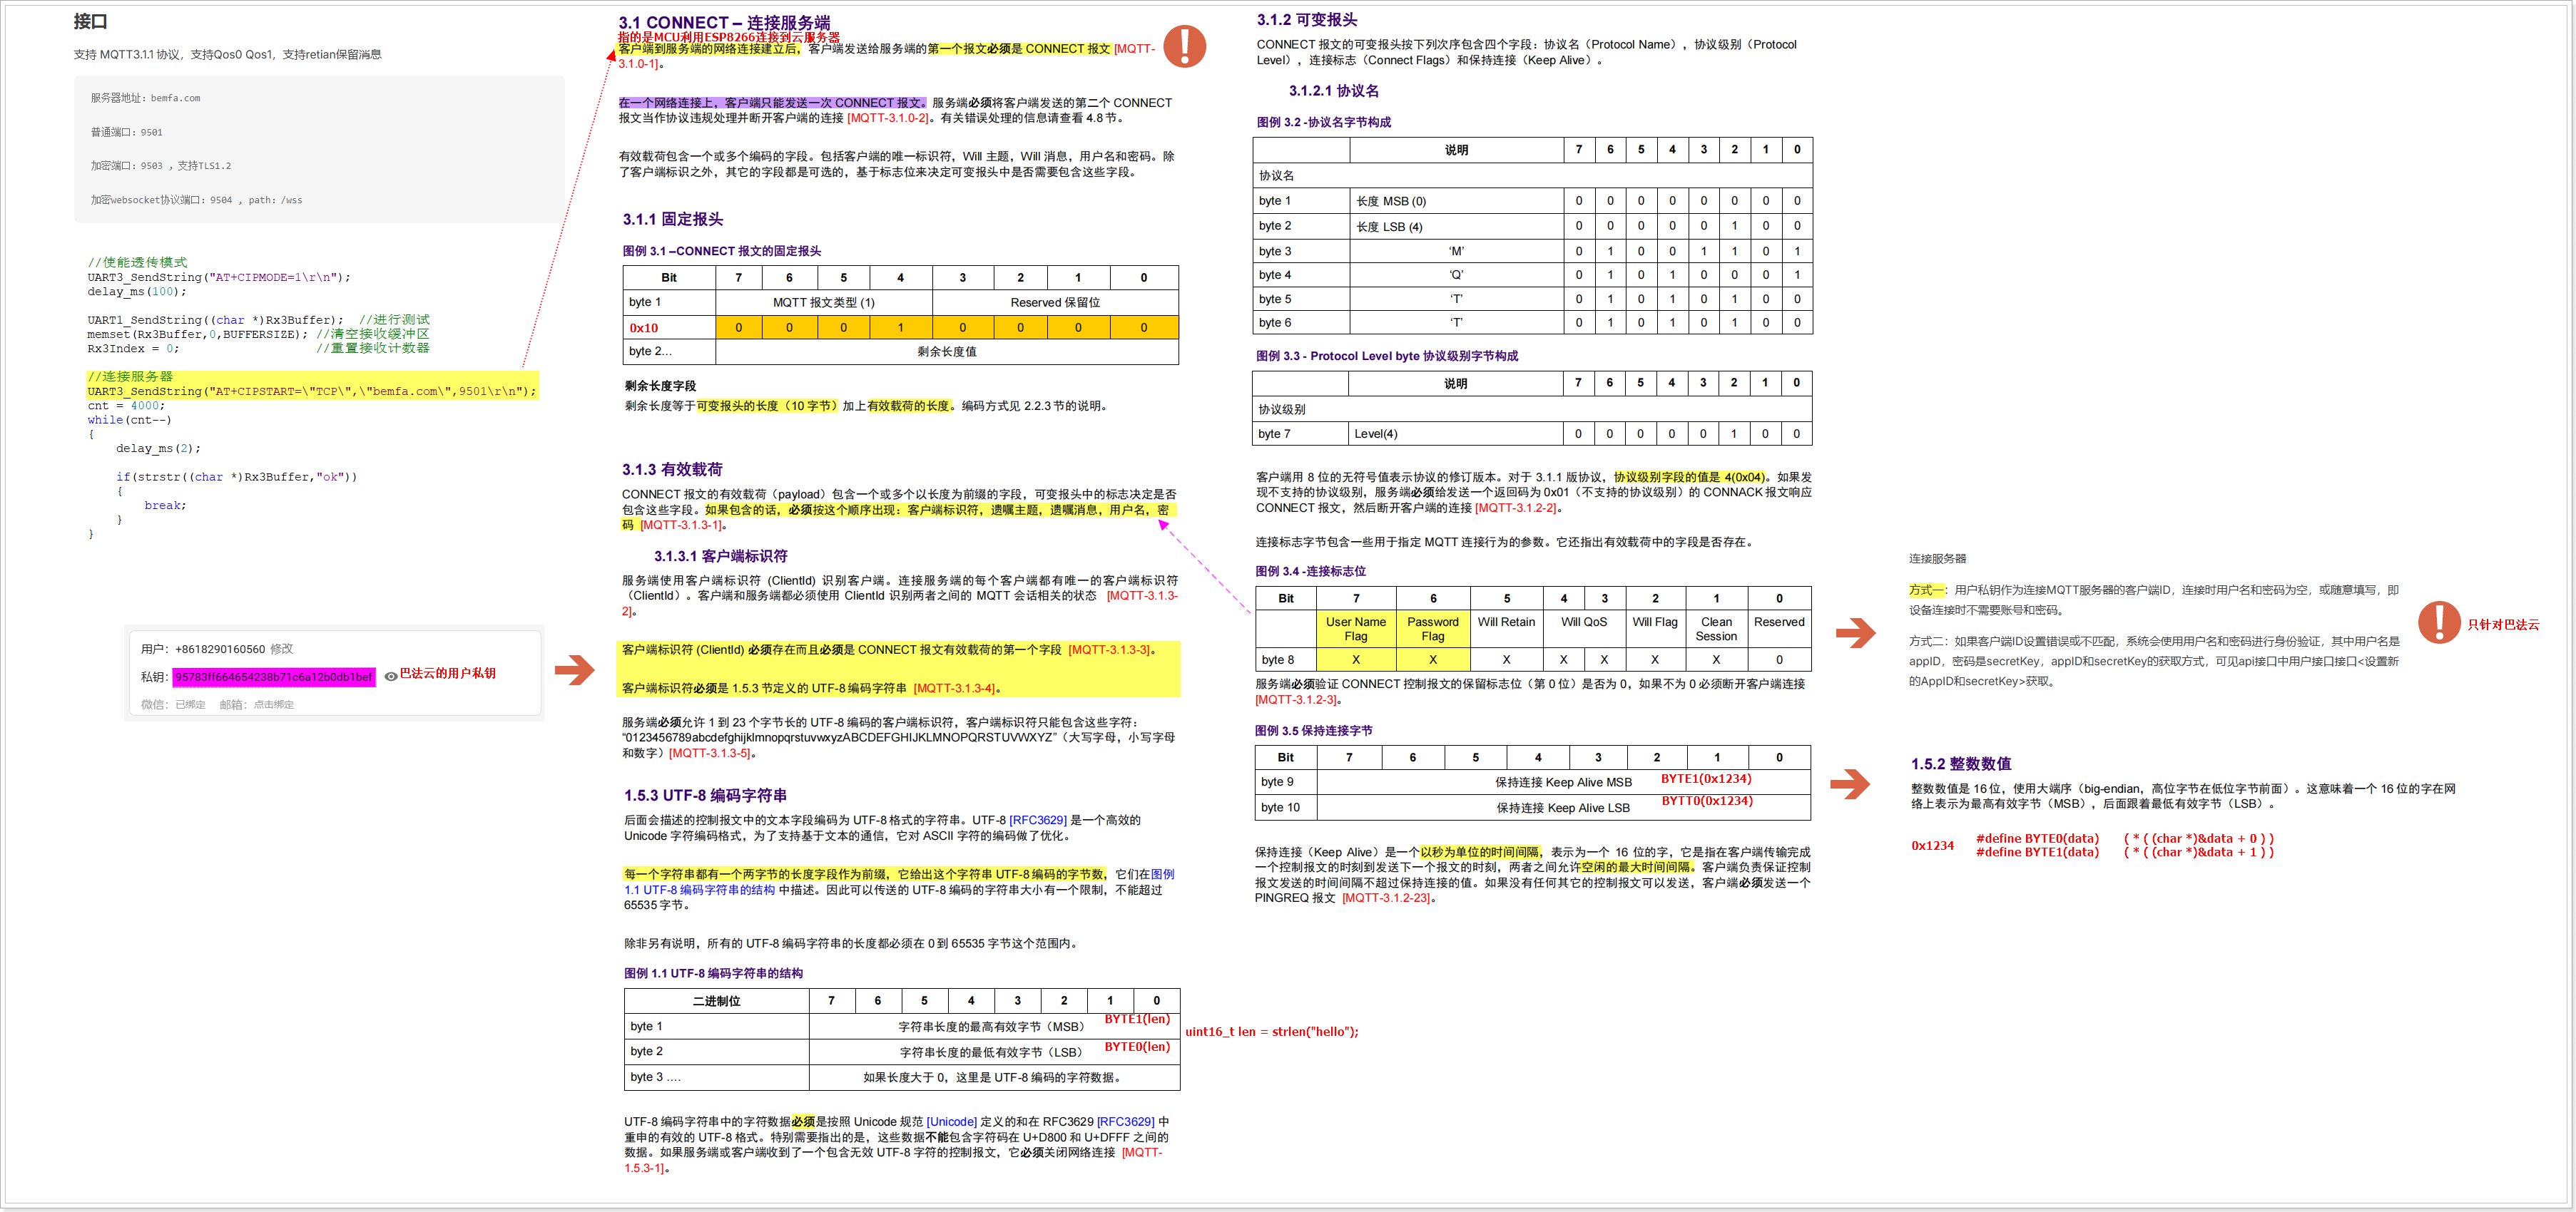Follow the [MQTT-3.1.2-23] reference link

point(1386,898)
